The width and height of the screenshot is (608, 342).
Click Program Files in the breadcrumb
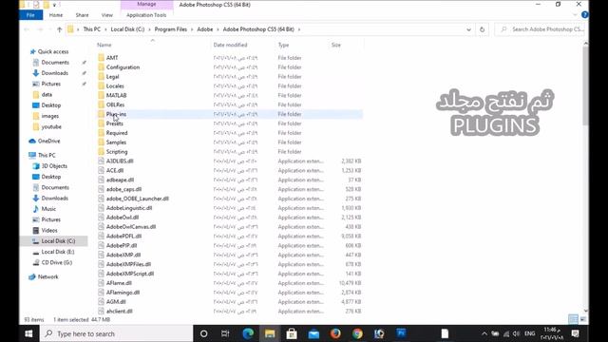click(171, 29)
